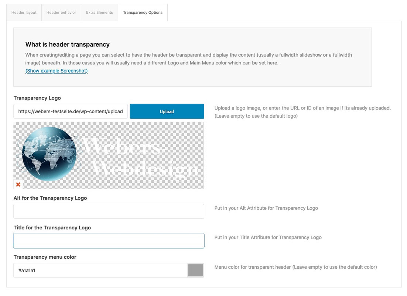This screenshot has width=407, height=296.
Task: Click the 'Put in your Alt Attribute' hint
Action: coord(266,208)
